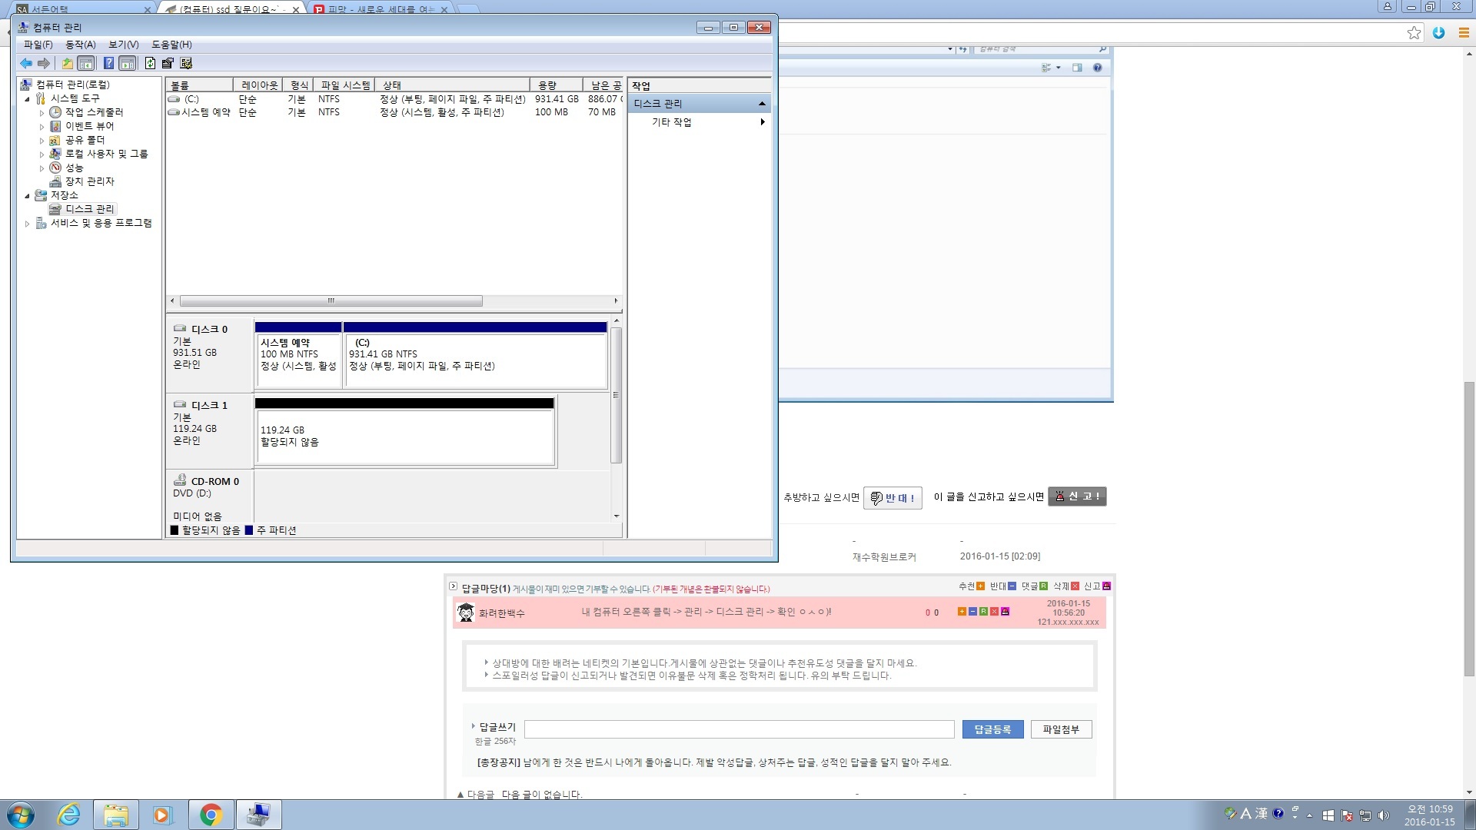The height and width of the screenshot is (830, 1476).
Task: Click the 파일첨부 button
Action: (1060, 729)
